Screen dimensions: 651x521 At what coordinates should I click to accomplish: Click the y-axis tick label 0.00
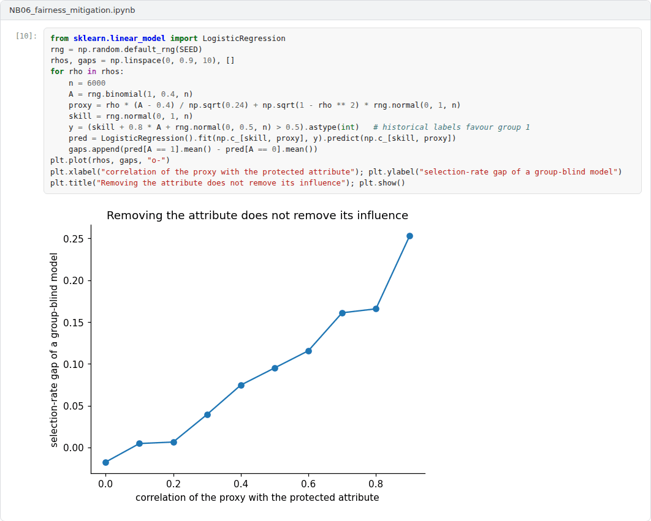74,448
